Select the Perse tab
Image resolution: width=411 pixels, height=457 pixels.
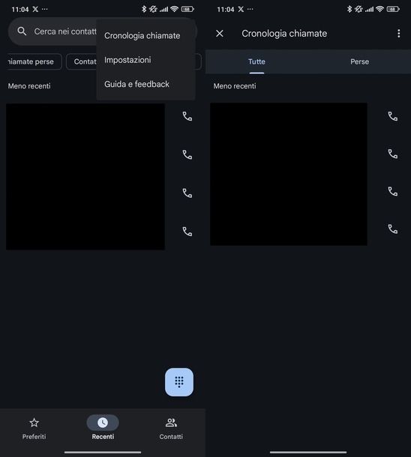point(360,61)
